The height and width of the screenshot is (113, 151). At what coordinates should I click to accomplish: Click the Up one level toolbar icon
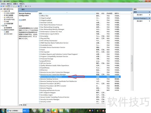(6, 6)
